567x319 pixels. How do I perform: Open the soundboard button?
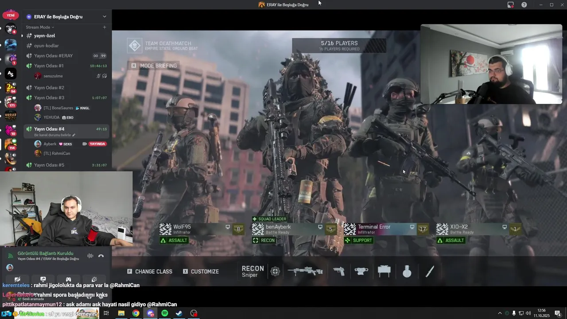pos(94,280)
